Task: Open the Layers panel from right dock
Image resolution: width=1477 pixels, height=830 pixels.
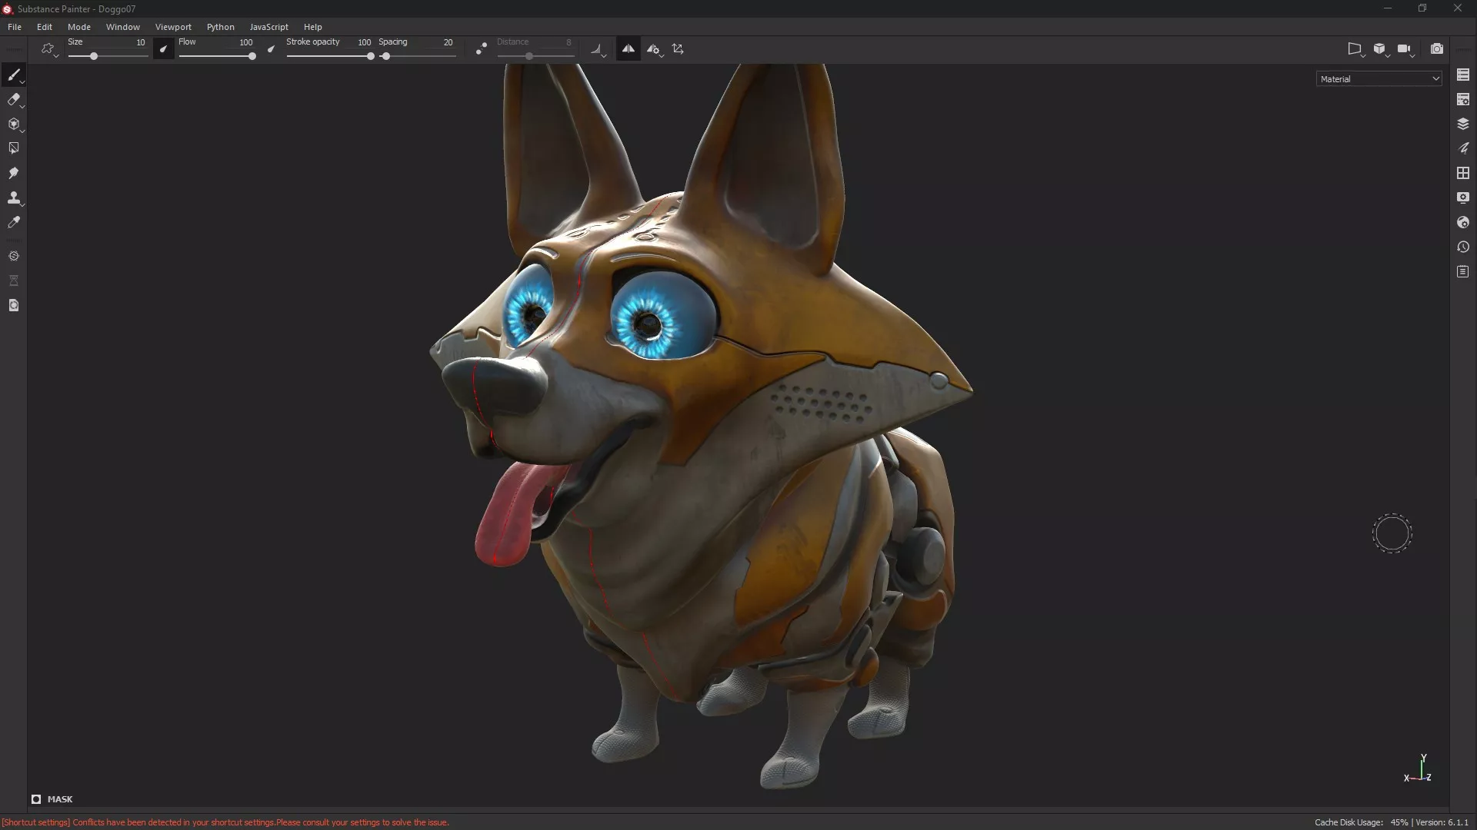Action: 1462,124
